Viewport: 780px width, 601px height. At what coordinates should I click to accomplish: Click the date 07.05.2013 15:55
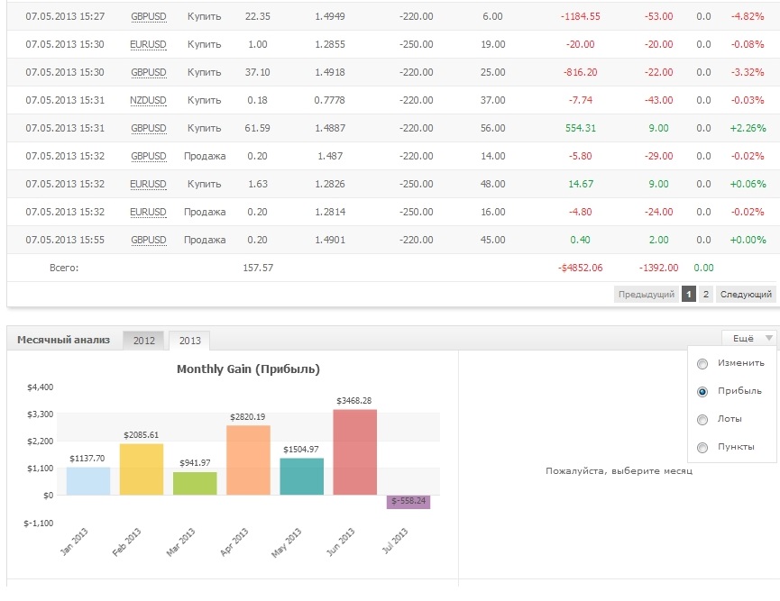pyautogui.click(x=65, y=240)
